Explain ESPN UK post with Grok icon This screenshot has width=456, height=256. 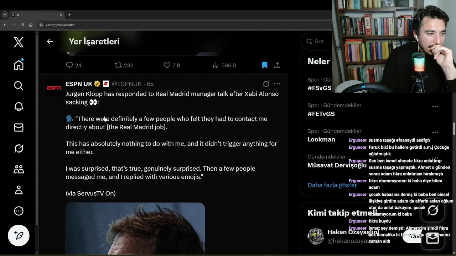click(x=266, y=84)
